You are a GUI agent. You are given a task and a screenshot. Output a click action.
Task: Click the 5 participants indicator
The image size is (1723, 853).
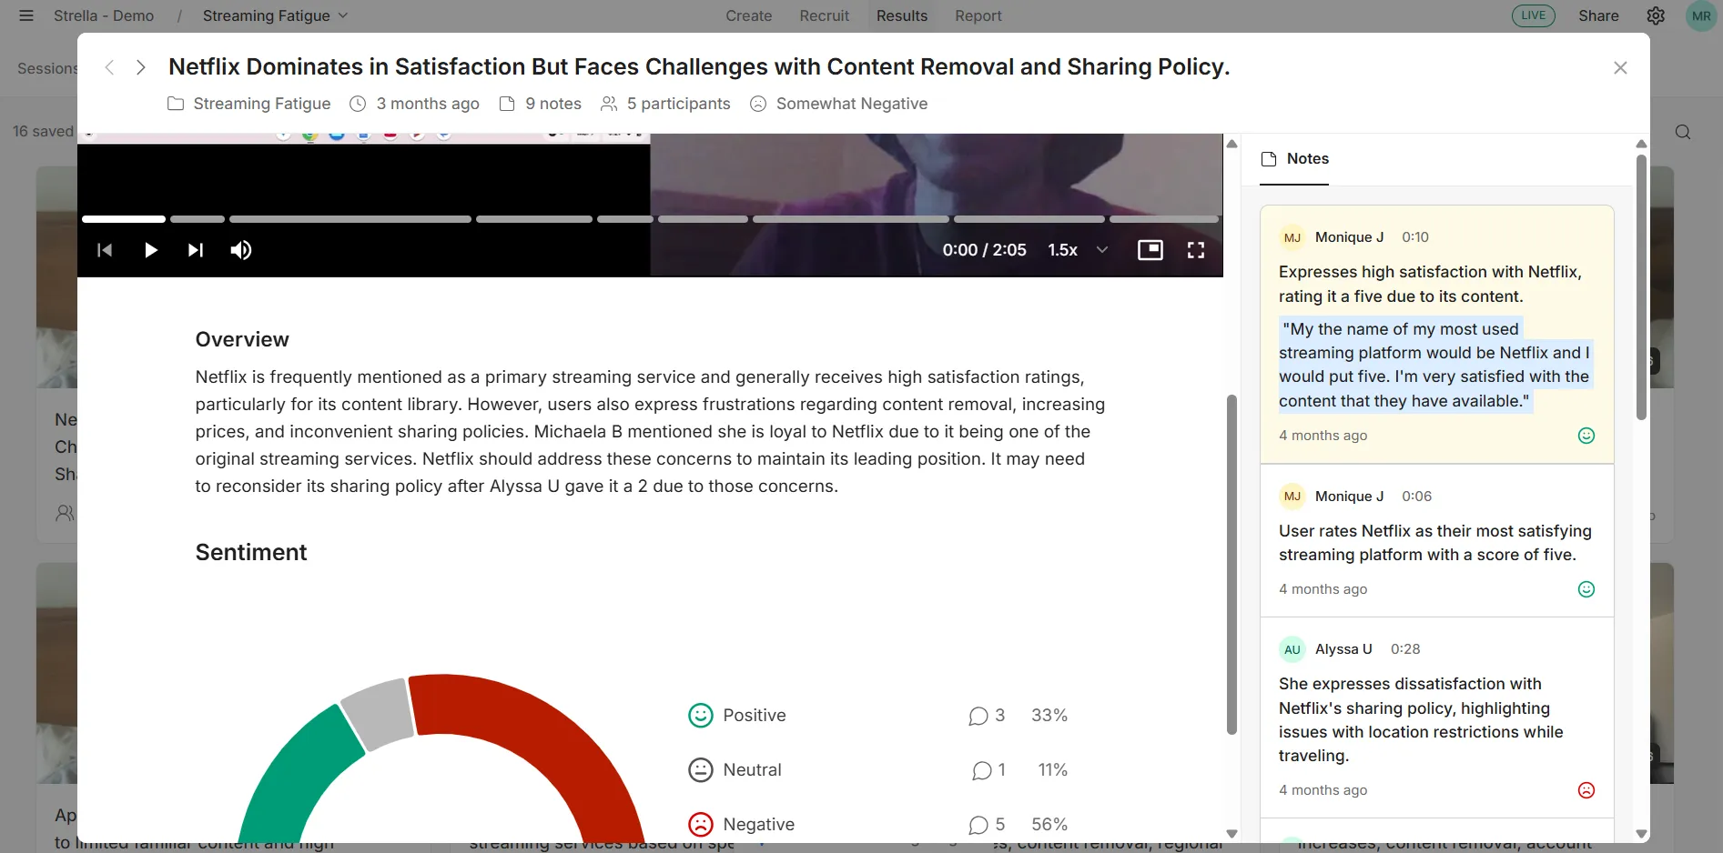coord(665,104)
